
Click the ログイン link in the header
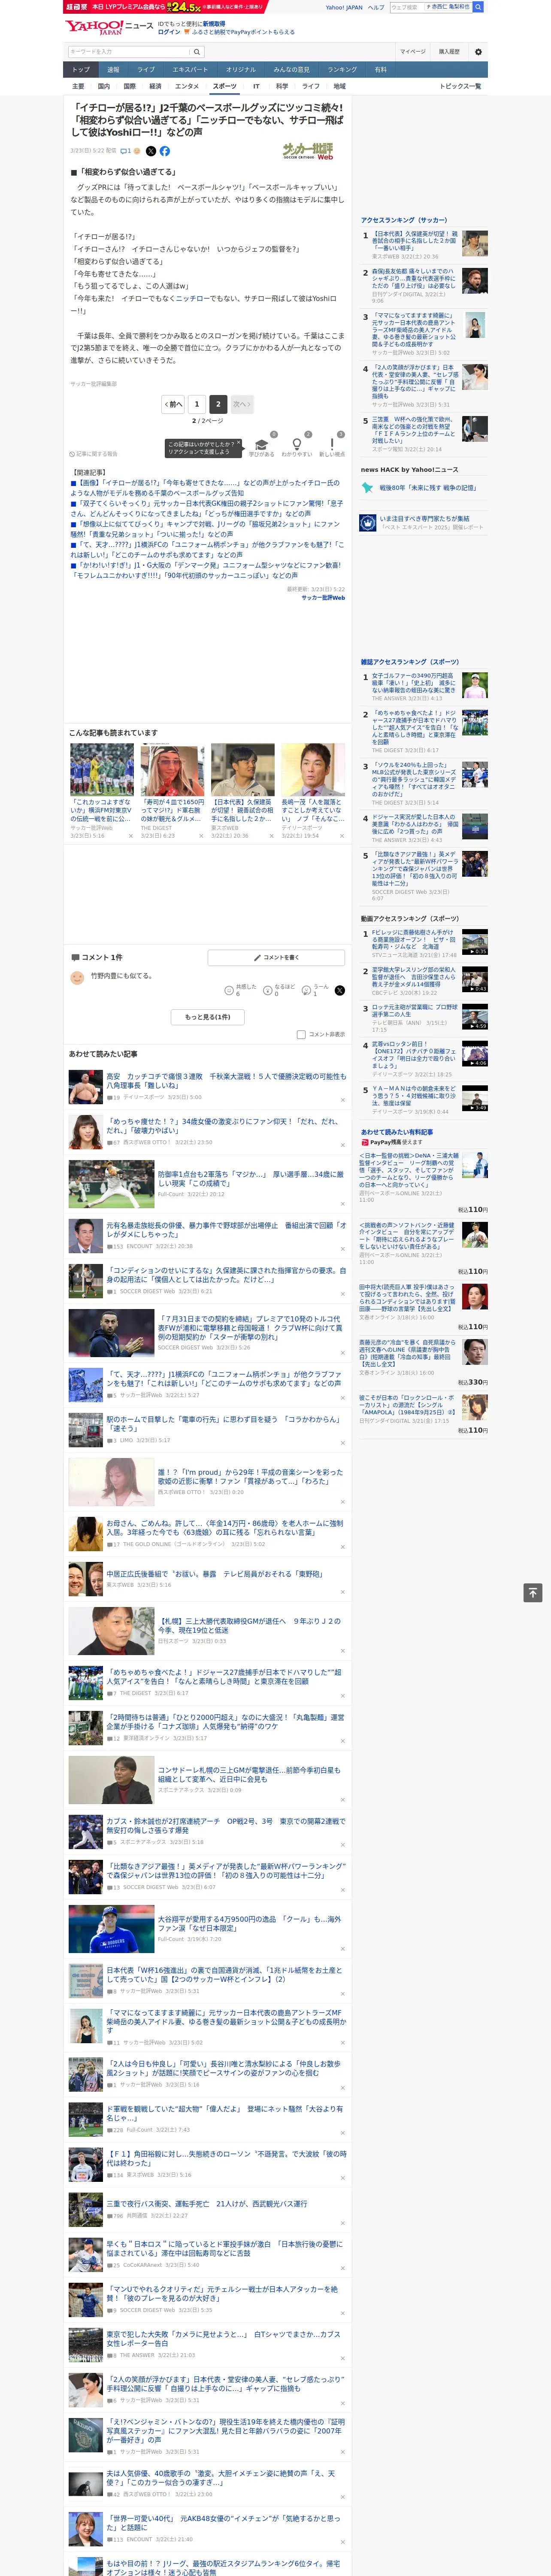pos(169,32)
